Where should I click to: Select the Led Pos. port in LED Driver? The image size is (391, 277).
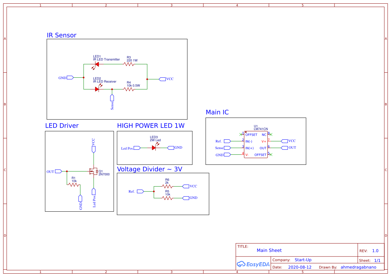click(x=94, y=192)
